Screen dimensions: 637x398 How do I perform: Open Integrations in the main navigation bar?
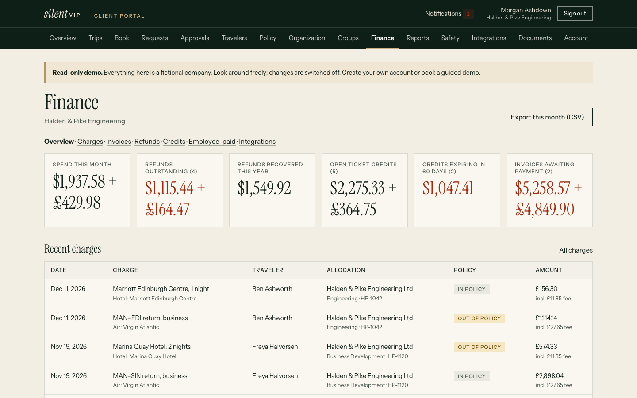coord(489,38)
